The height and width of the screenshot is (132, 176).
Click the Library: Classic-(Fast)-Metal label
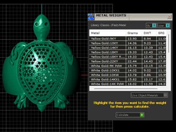(108, 25)
